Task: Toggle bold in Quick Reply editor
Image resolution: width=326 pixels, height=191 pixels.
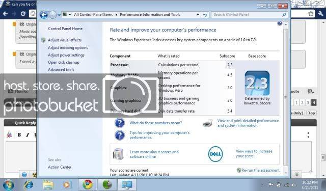Action: tap(19, 135)
